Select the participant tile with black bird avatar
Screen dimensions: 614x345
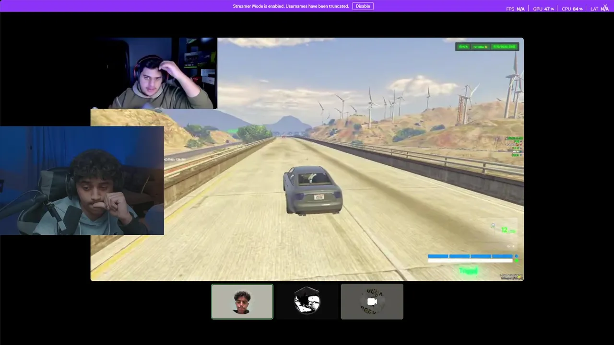point(307,301)
